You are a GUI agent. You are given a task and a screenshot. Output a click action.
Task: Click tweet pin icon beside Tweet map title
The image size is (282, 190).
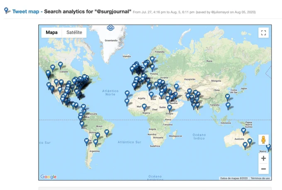click(7, 10)
